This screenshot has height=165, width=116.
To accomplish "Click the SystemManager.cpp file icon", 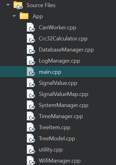I will click(x=31, y=105).
